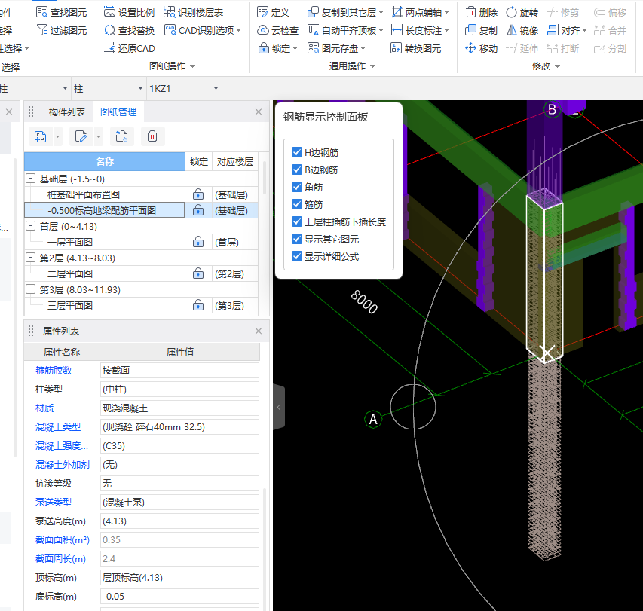This screenshot has width=643, height=611.
Task: Close the 属性列表 panel
Action: (259, 331)
